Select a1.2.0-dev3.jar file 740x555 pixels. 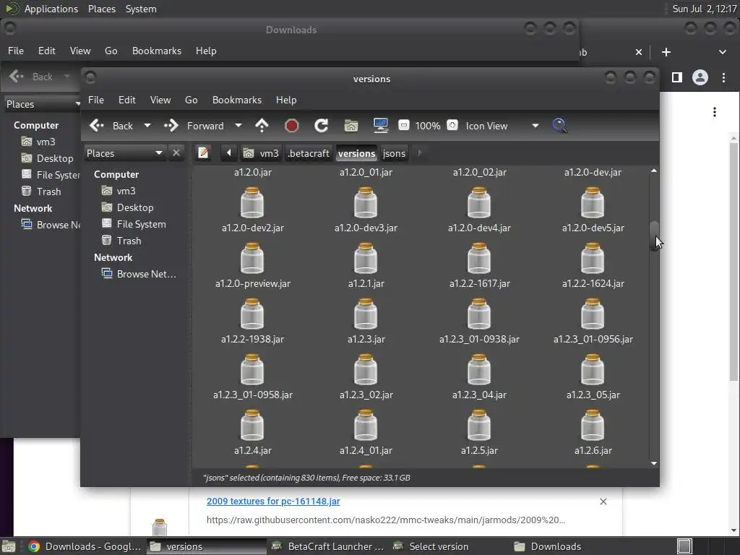pyautogui.click(x=366, y=210)
